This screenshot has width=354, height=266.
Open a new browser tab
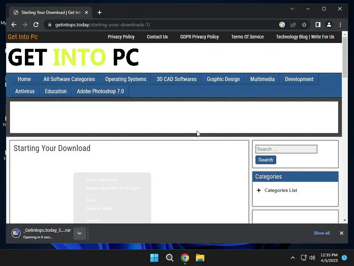point(99,12)
